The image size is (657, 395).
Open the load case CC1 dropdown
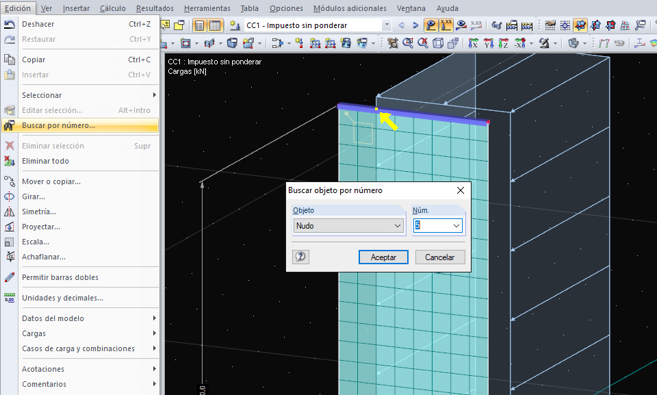point(387,25)
